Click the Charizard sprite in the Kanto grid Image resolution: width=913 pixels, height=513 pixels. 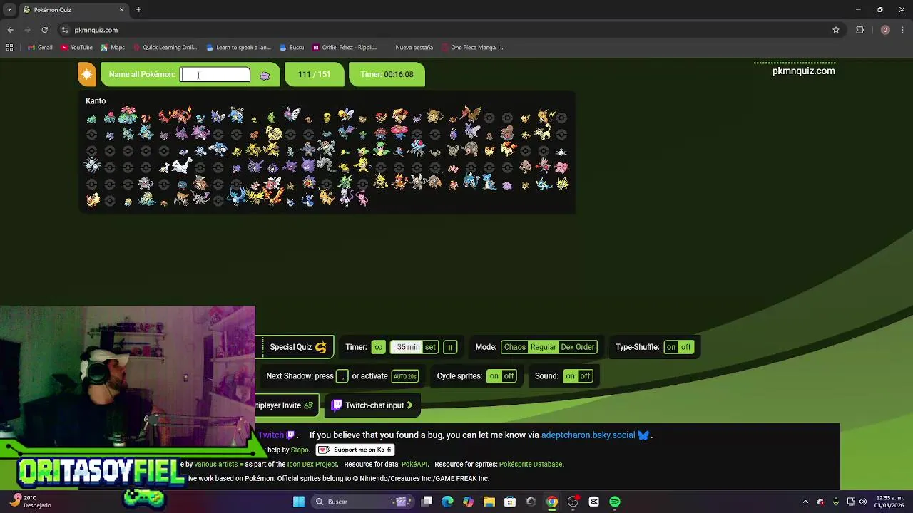pyautogui.click(x=180, y=115)
